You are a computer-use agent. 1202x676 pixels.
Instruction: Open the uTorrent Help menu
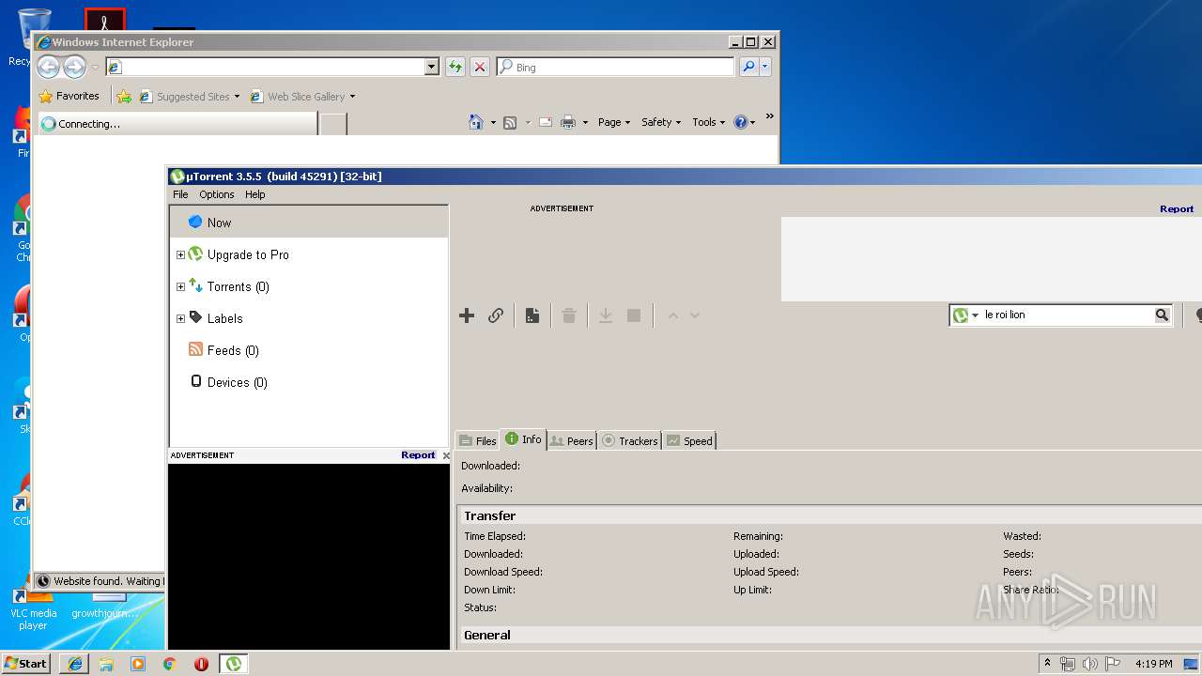click(255, 194)
